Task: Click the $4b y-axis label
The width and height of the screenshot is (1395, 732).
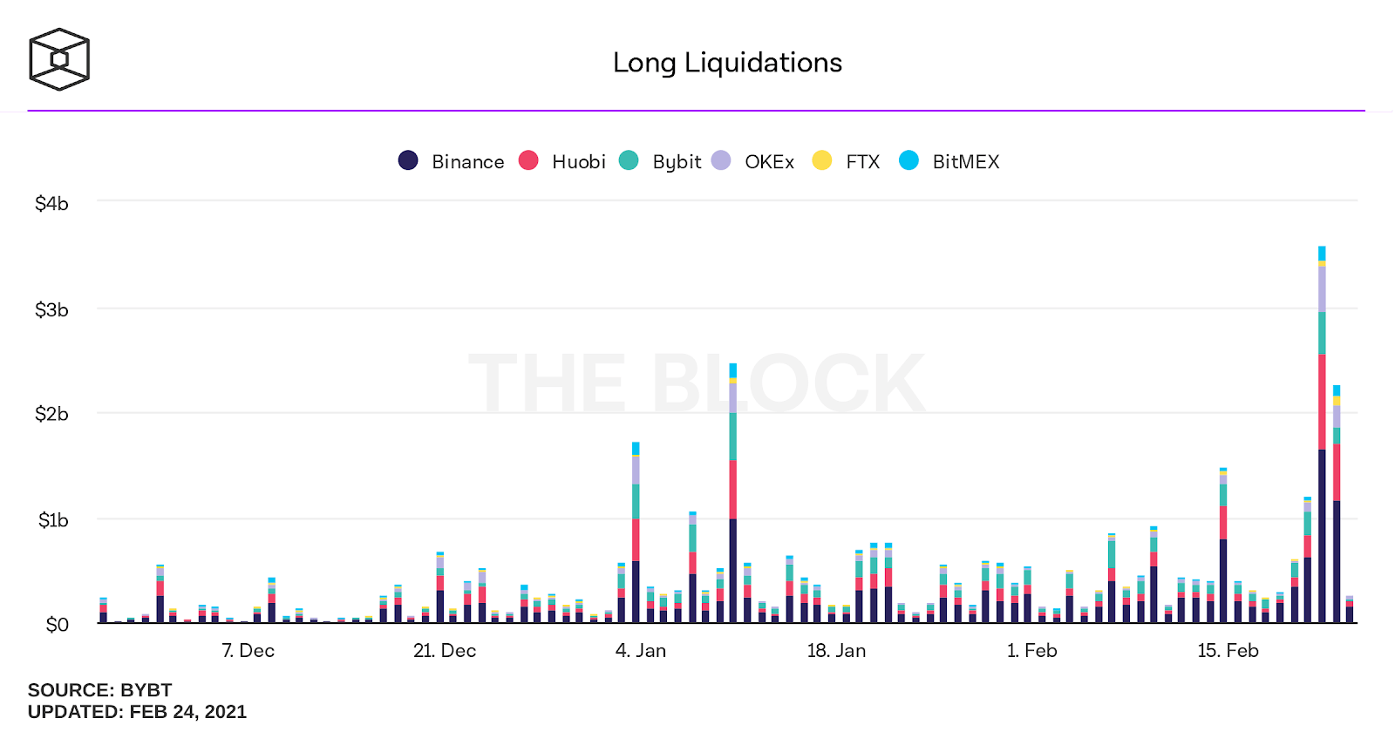Action: pos(51,203)
